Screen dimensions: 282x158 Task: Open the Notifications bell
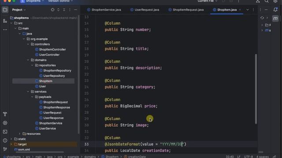click(x=275, y=10)
